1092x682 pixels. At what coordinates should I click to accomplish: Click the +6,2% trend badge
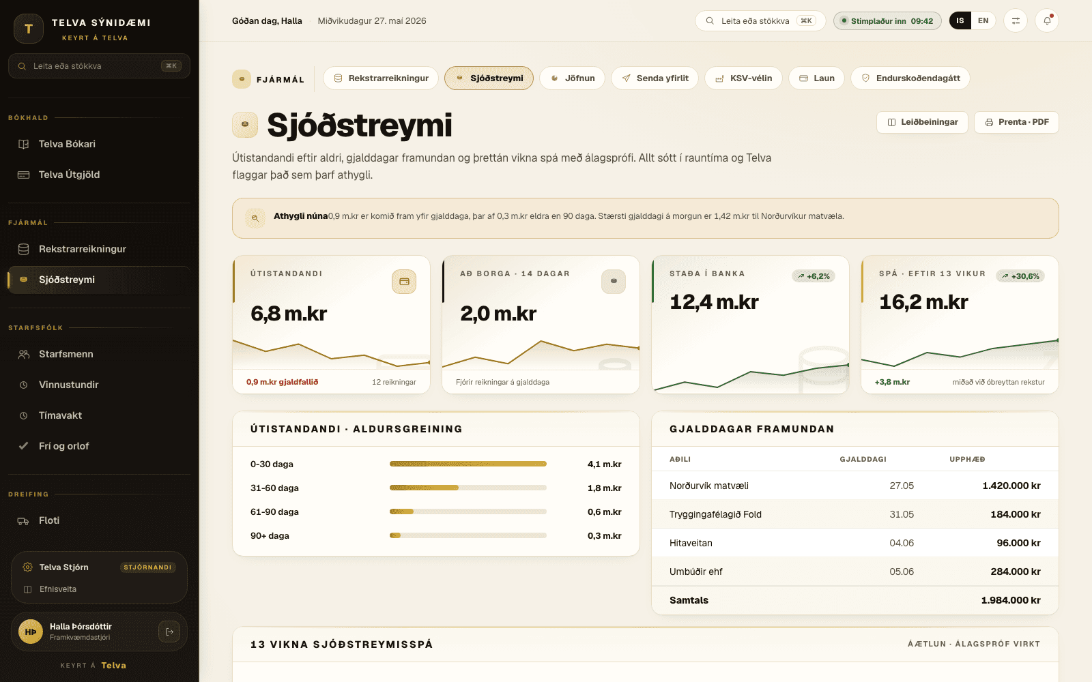point(814,276)
